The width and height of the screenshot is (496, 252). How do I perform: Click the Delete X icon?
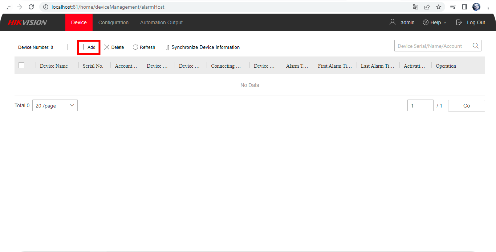click(x=107, y=47)
